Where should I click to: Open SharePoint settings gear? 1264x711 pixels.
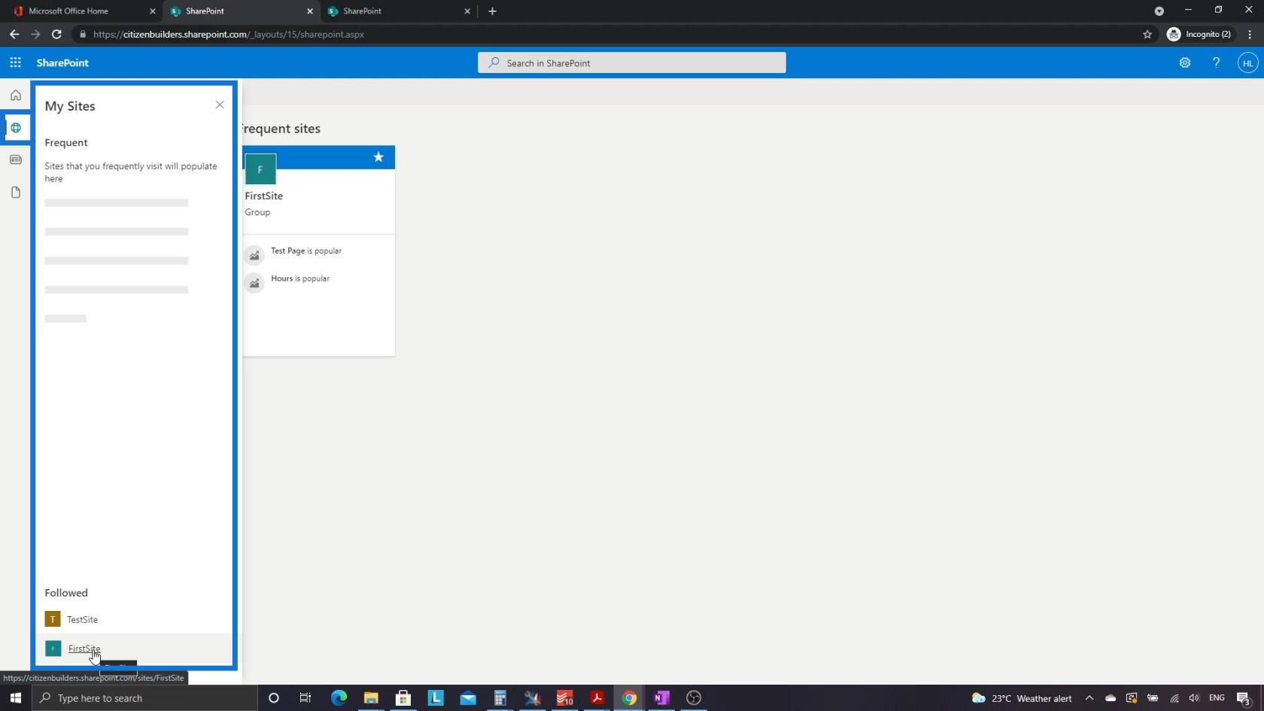coord(1185,63)
